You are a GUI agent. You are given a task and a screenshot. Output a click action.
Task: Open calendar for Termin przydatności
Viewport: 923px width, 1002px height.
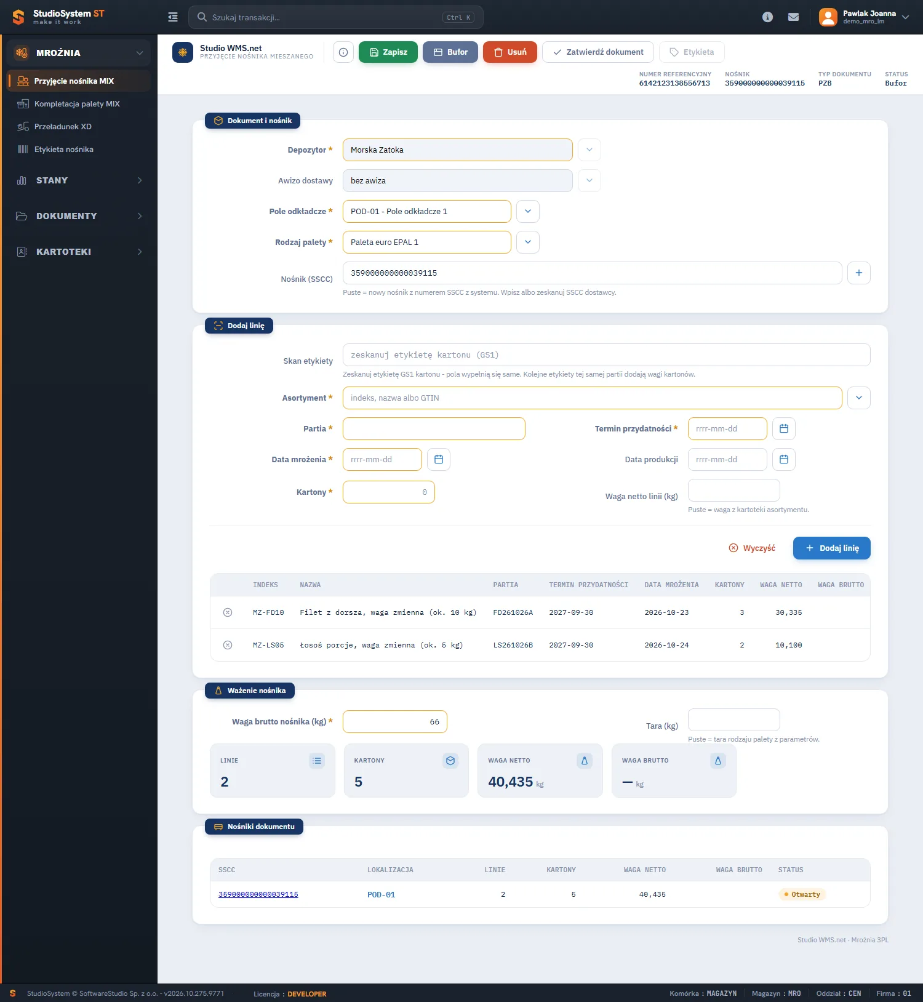(784, 428)
